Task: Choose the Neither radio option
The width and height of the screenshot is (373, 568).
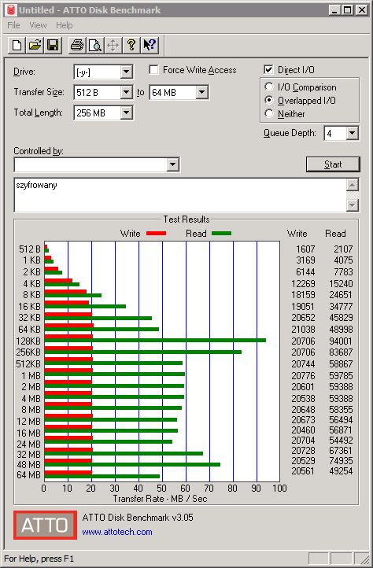Action: pos(269,113)
